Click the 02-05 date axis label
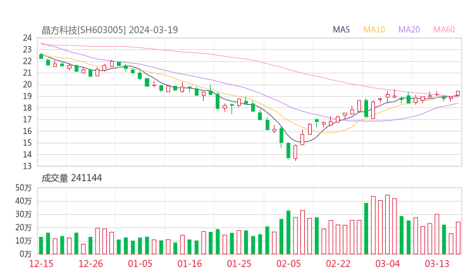The width and height of the screenshot is (468, 278). tap(288, 263)
